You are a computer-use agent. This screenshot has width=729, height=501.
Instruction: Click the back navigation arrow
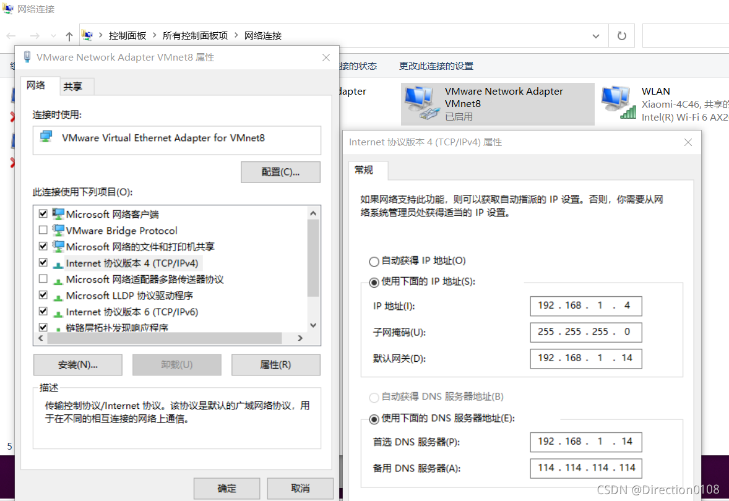pyautogui.click(x=11, y=36)
